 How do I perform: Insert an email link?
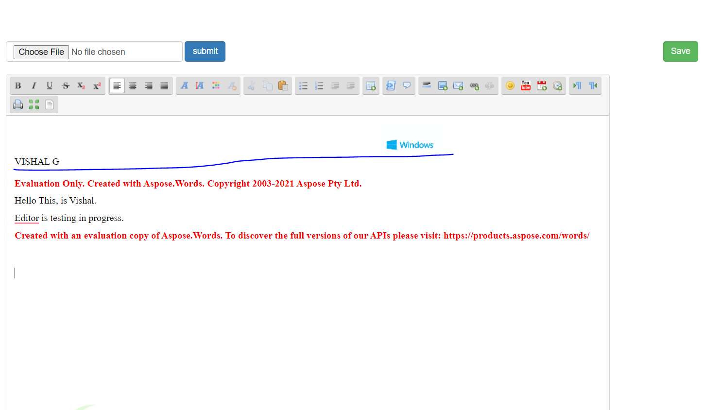[458, 86]
